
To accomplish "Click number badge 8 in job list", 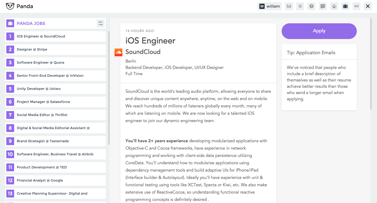I will 10,128.
